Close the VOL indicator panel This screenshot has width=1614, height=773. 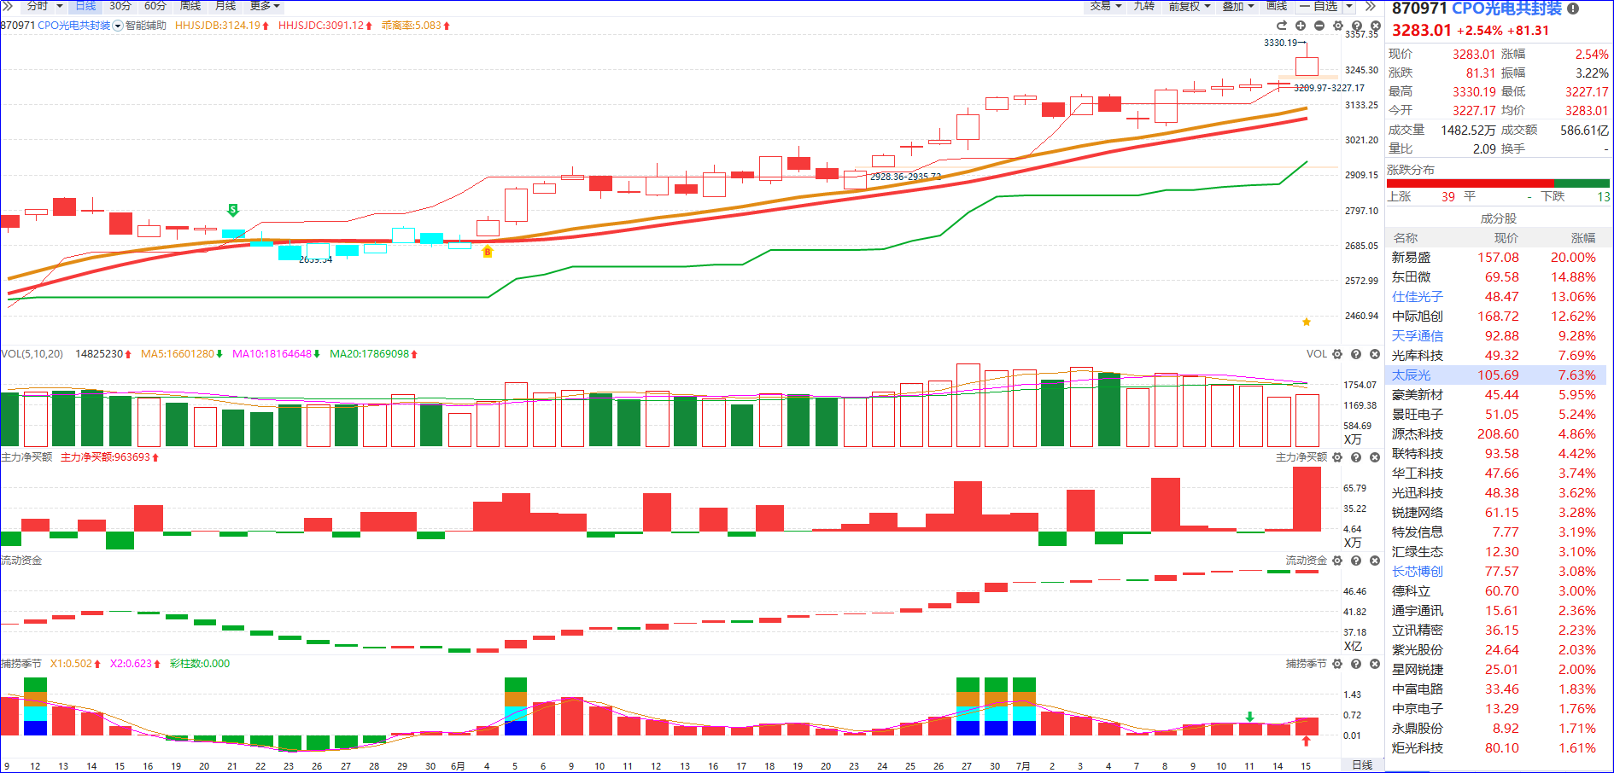point(1375,354)
